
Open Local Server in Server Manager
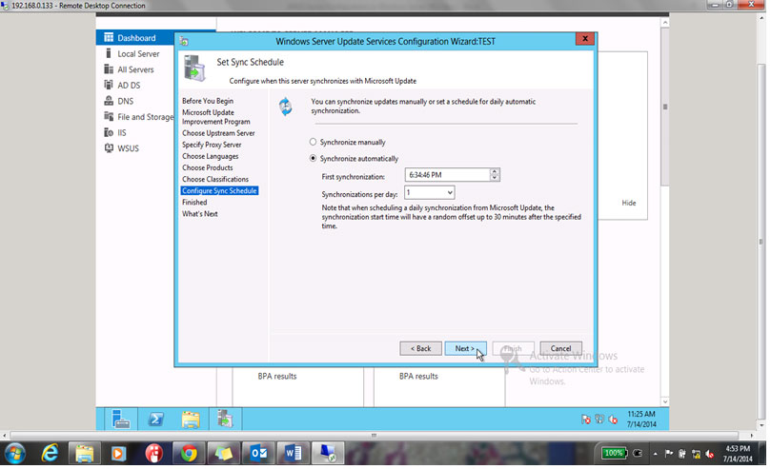pyautogui.click(x=138, y=54)
